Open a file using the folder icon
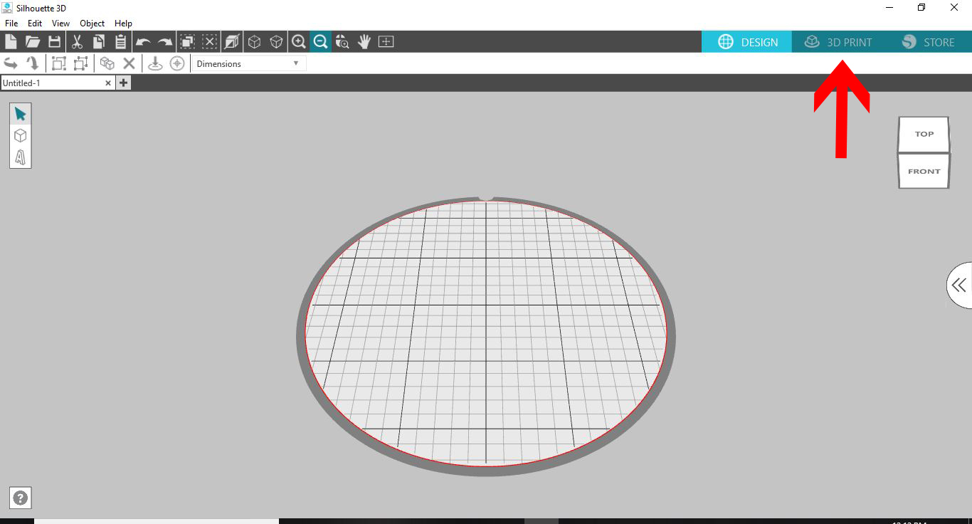972x524 pixels. (x=33, y=41)
